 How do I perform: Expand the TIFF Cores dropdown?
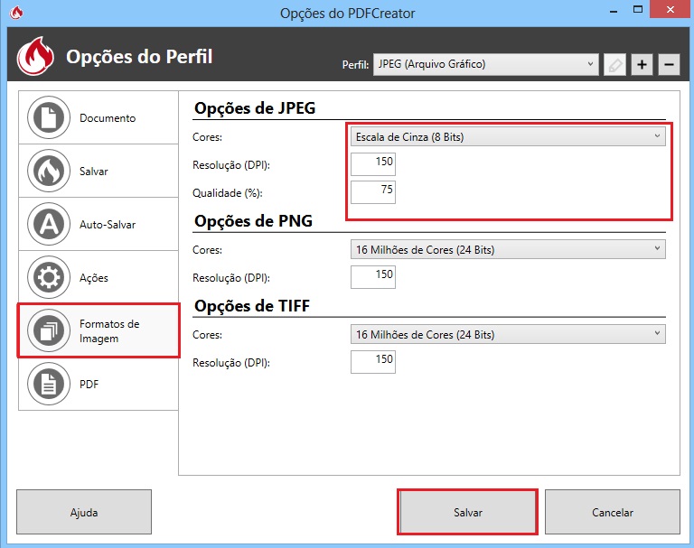507,334
